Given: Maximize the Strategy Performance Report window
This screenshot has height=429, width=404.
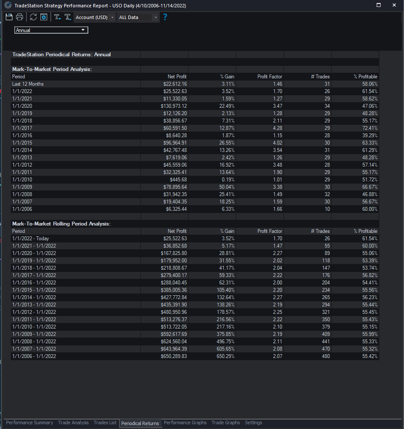Looking at the screenshot, I should (x=378, y=5).
